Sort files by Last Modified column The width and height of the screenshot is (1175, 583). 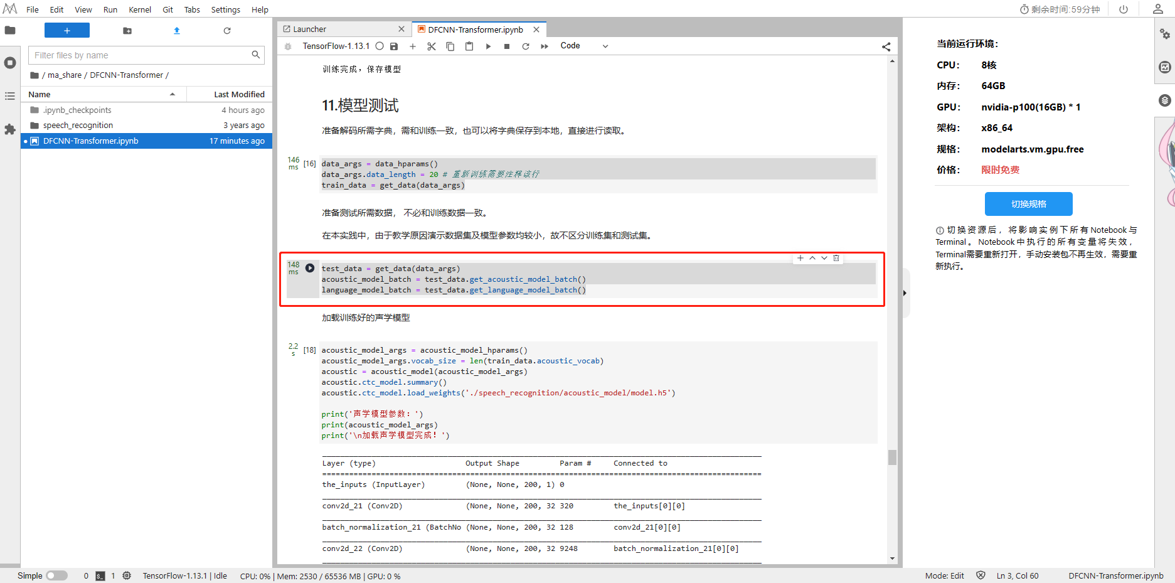230,94
